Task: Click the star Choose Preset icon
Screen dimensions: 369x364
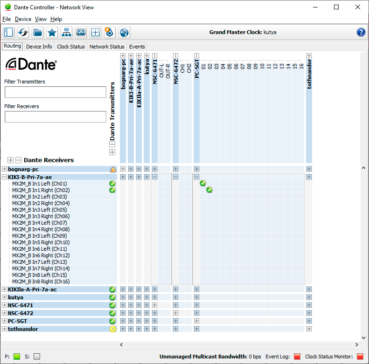Action: pyautogui.click(x=52, y=32)
